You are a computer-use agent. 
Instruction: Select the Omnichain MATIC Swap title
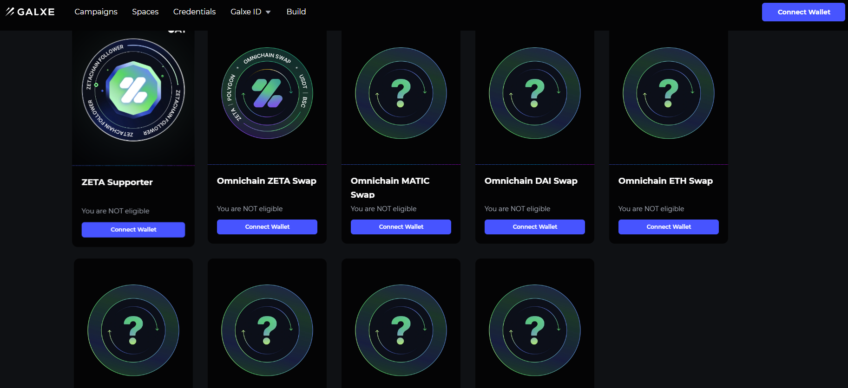click(390, 188)
